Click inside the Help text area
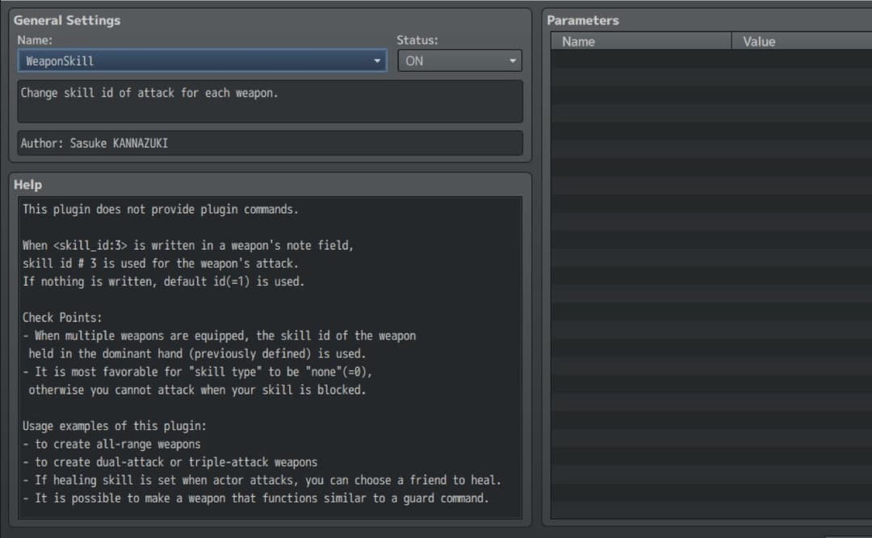872x538 pixels. (269, 355)
